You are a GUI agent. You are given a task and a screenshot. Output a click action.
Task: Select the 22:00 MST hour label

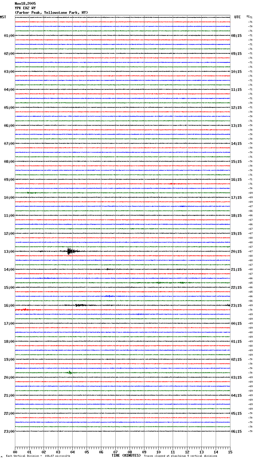click(x=9, y=414)
